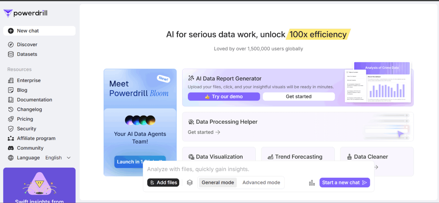Viewport: 439px width, 203px height.
Task: Click the bar chart icon near Start chat
Action: coord(312,183)
